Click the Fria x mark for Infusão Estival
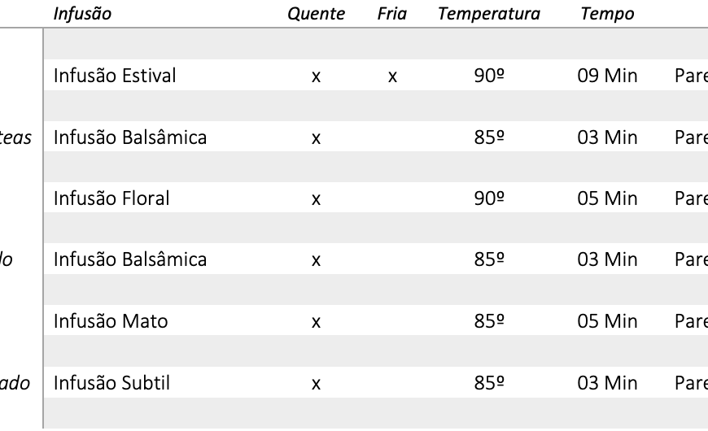This screenshot has width=708, height=431. 392,77
